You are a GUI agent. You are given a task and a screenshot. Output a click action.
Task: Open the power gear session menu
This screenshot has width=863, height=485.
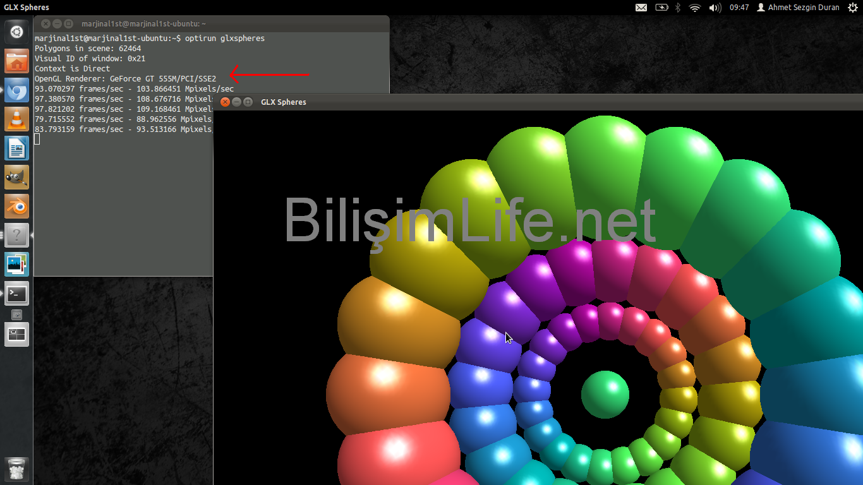click(x=853, y=8)
